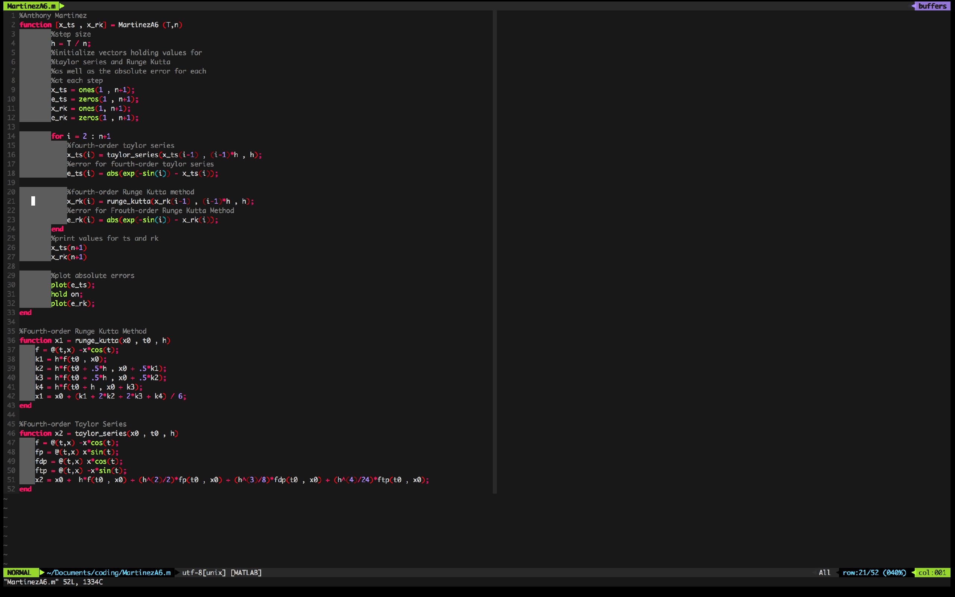Click the e_ts(i) = abs(exp(-sin(i)) - x_ts(i)); line
Screen dimensions: 955x597
click(x=143, y=174)
